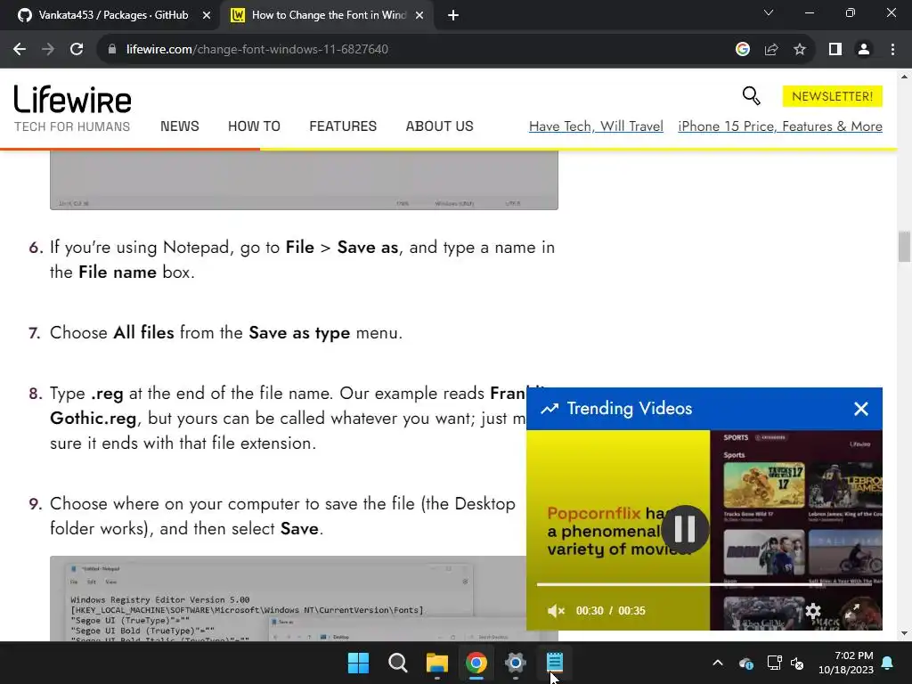Go back to the previous page
This screenshot has height=684, width=912.
20,50
